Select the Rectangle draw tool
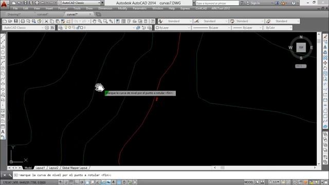This screenshot has height=185, width=329. click(3, 58)
